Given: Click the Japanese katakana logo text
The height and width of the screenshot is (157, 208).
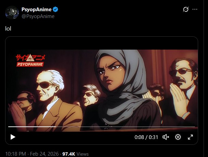Looking at the screenshot, I should click(30, 58).
